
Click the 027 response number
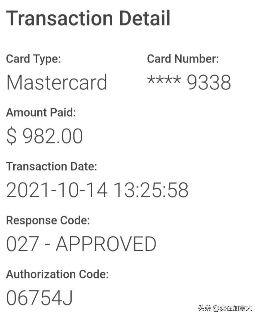click(22, 244)
